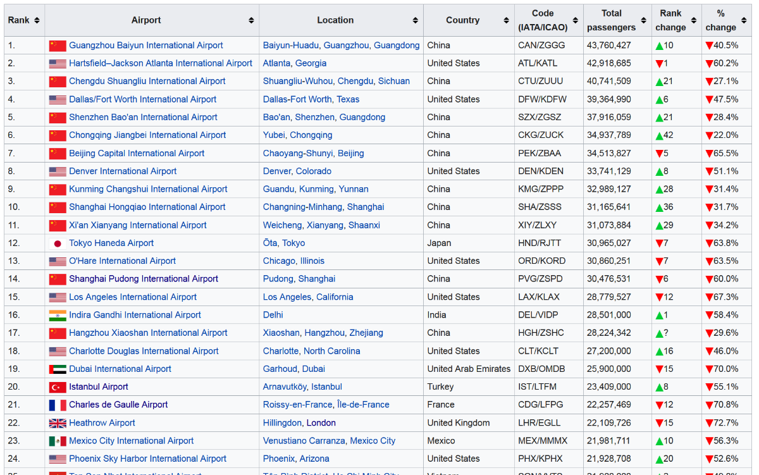Image resolution: width=759 pixels, height=475 pixels.
Task: Follow the Georgia location link
Action: (x=311, y=63)
